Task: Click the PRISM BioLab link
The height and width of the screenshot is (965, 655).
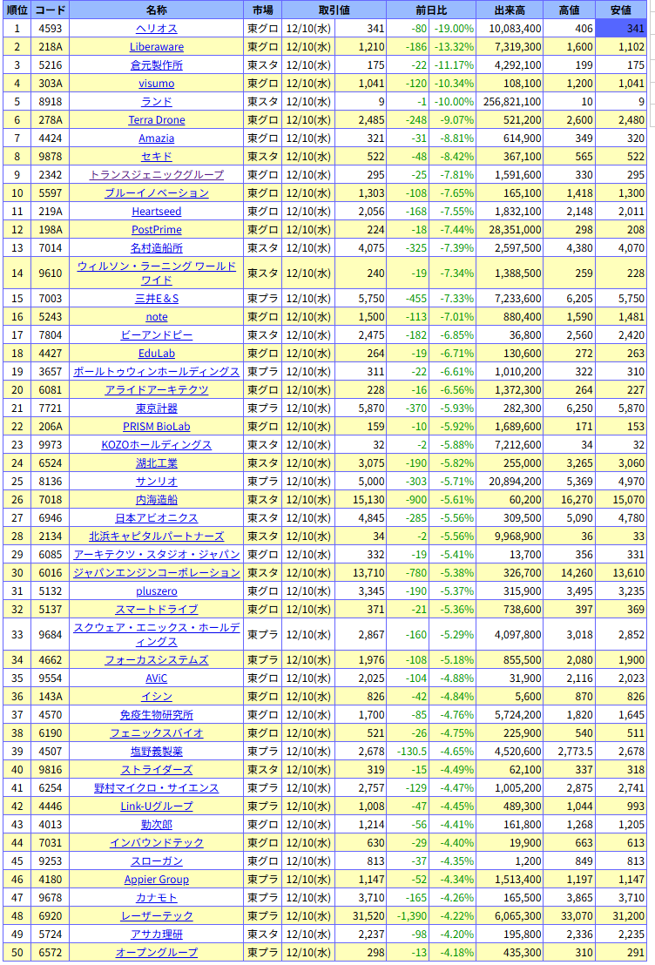Action: coord(157,427)
